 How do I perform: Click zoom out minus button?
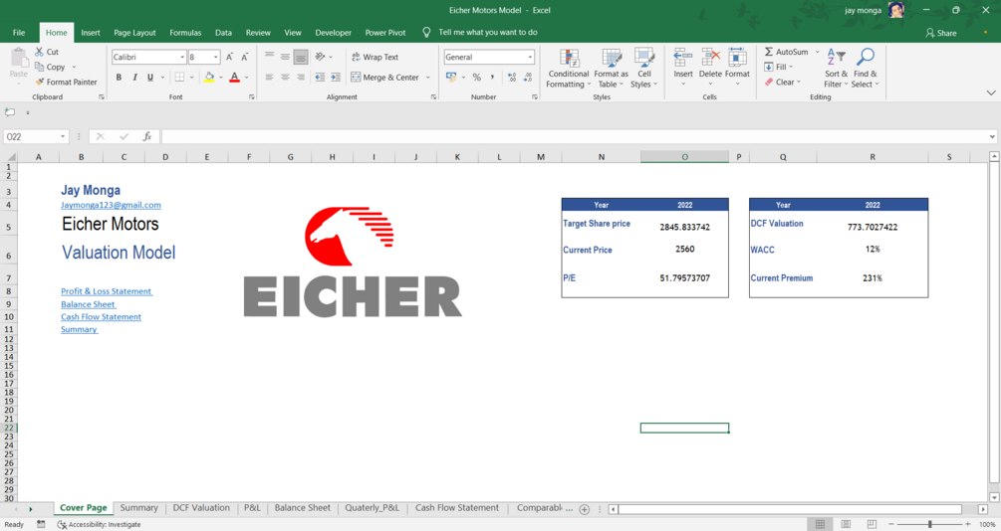[x=891, y=524]
